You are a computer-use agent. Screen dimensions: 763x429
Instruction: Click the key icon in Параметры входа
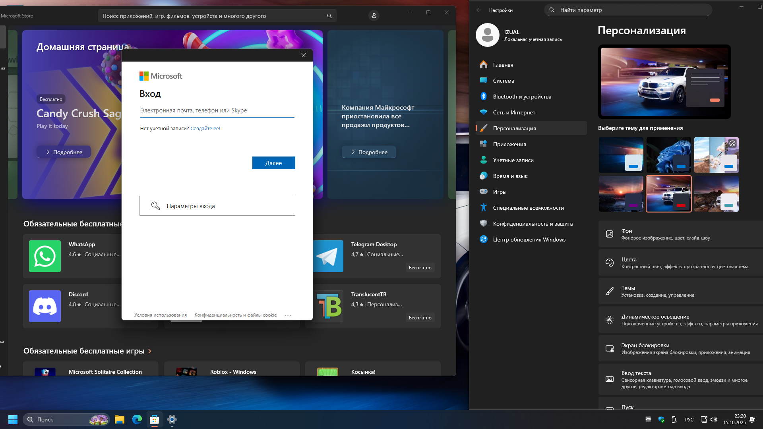pos(155,206)
